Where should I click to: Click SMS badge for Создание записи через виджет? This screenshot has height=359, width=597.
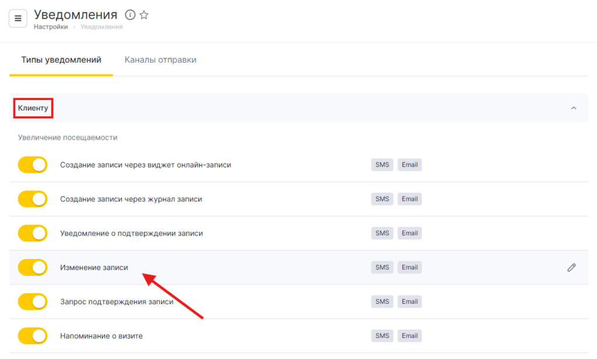tap(382, 165)
